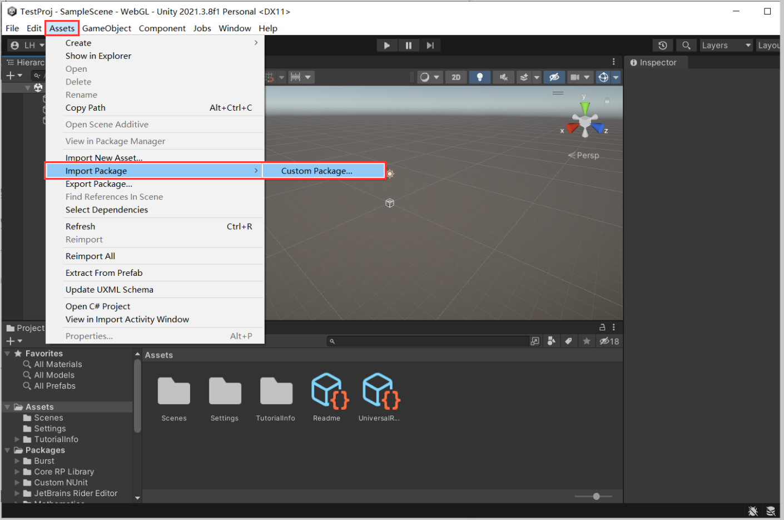The image size is (784, 520).
Task: Open the undo history icon
Action: point(662,46)
